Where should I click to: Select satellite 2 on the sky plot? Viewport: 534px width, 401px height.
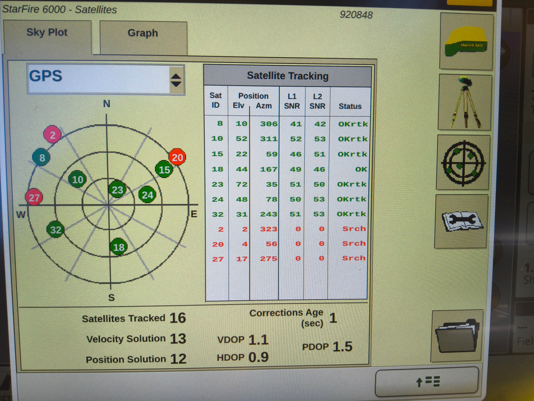coord(52,135)
